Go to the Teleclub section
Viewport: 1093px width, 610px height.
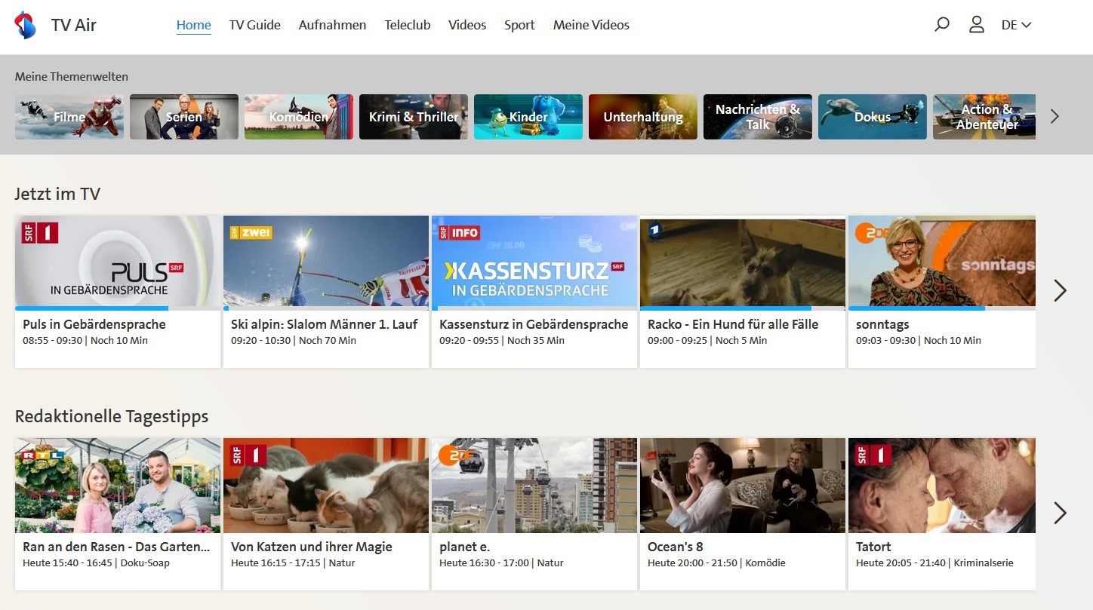[407, 25]
